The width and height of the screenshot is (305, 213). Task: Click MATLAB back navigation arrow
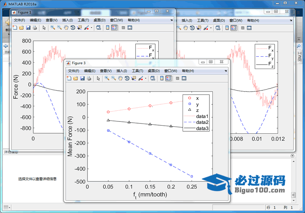(6, 46)
